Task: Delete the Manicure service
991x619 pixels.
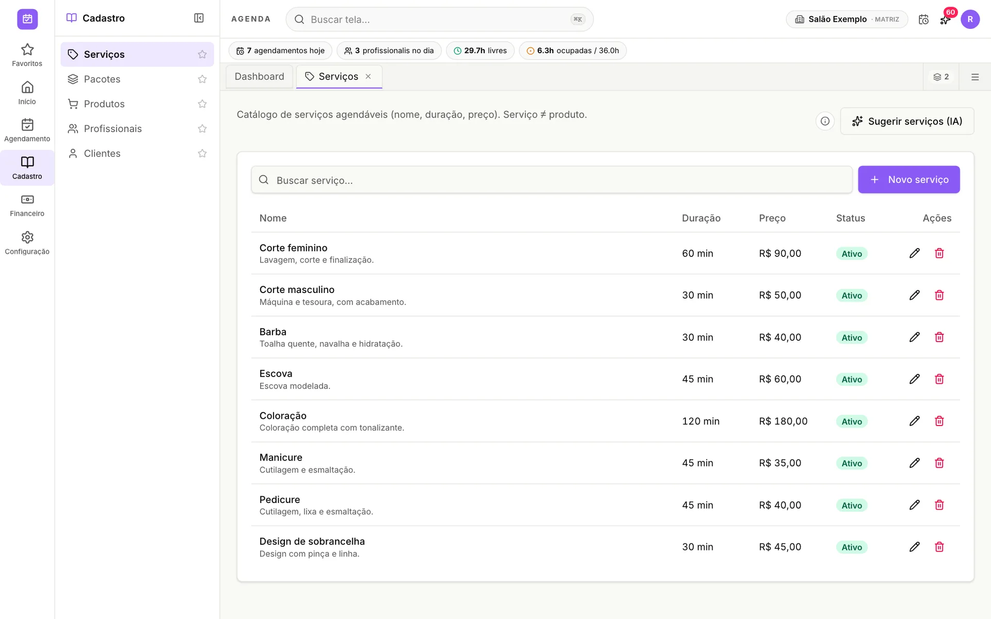Action: click(x=939, y=463)
